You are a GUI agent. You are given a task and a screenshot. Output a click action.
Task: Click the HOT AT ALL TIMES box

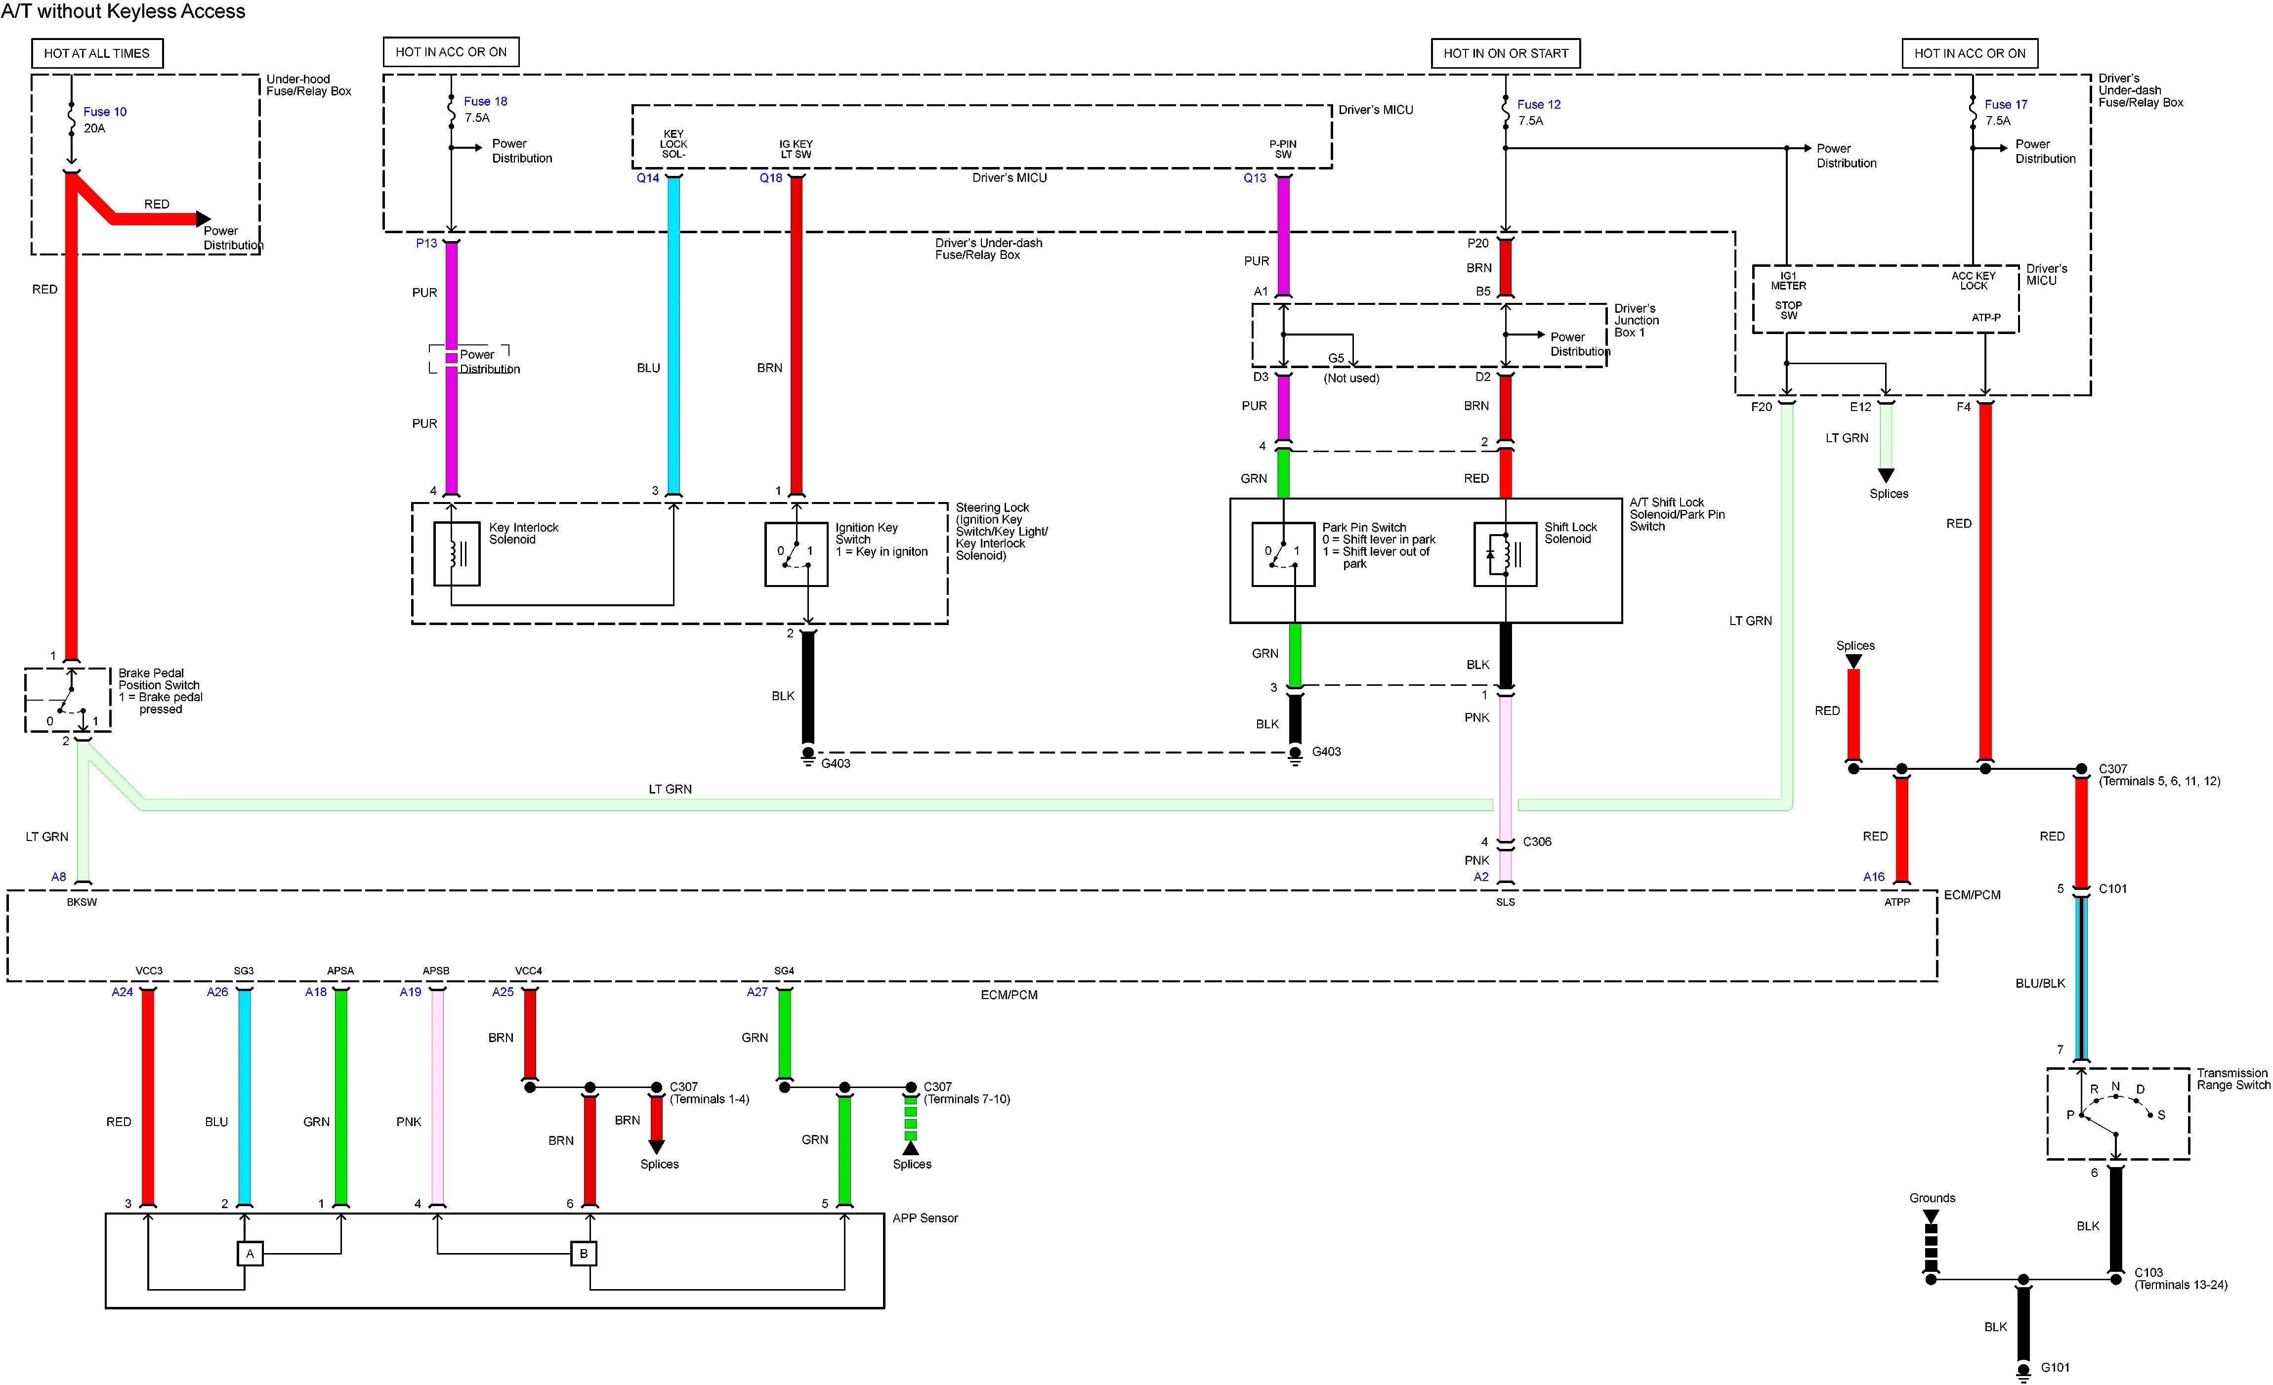point(97,53)
